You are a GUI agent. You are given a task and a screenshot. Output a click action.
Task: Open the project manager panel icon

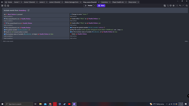coord(2,5)
